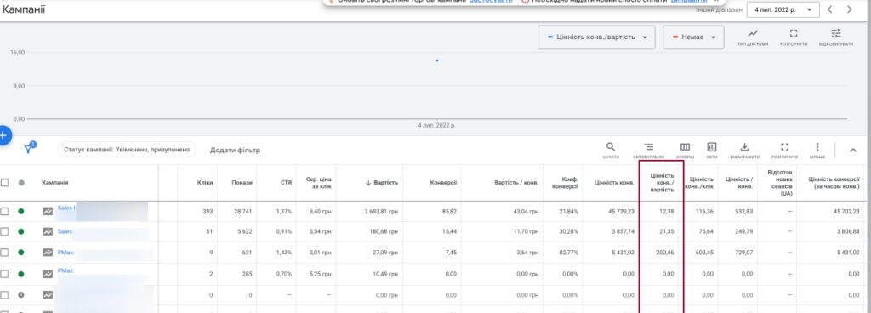Click Додати фільтр to add a filter
The height and width of the screenshot is (313, 871).
pyautogui.click(x=235, y=150)
